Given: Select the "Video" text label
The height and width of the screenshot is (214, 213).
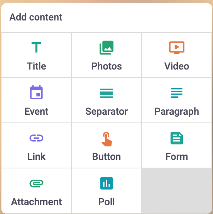Looking at the screenshot, I should click(177, 66).
